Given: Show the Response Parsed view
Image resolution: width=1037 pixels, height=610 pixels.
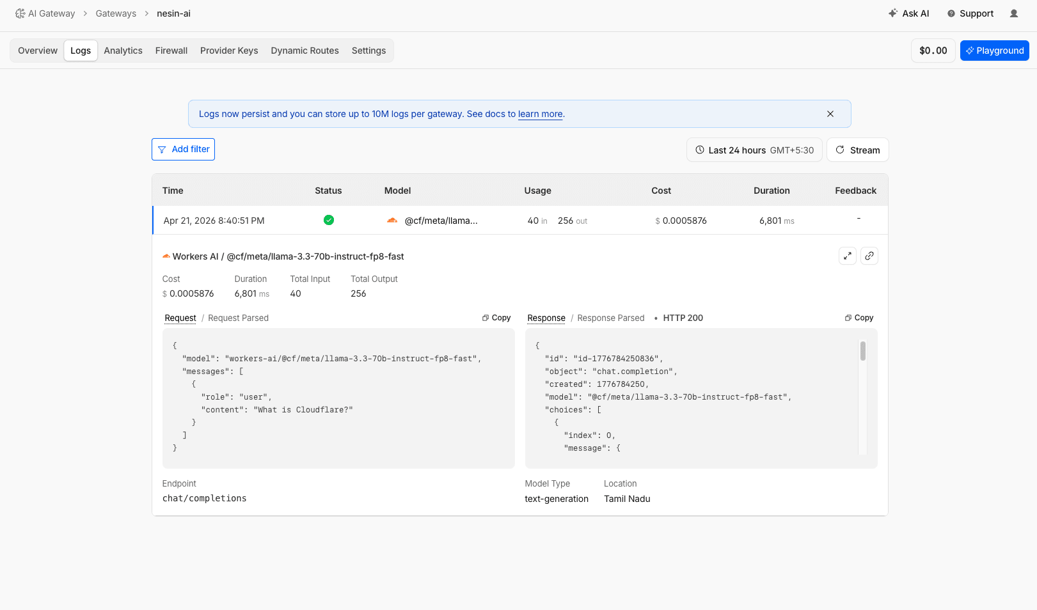Looking at the screenshot, I should (610, 318).
